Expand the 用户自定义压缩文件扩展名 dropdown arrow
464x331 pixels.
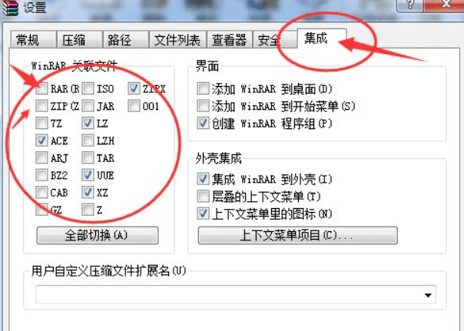[x=428, y=295]
